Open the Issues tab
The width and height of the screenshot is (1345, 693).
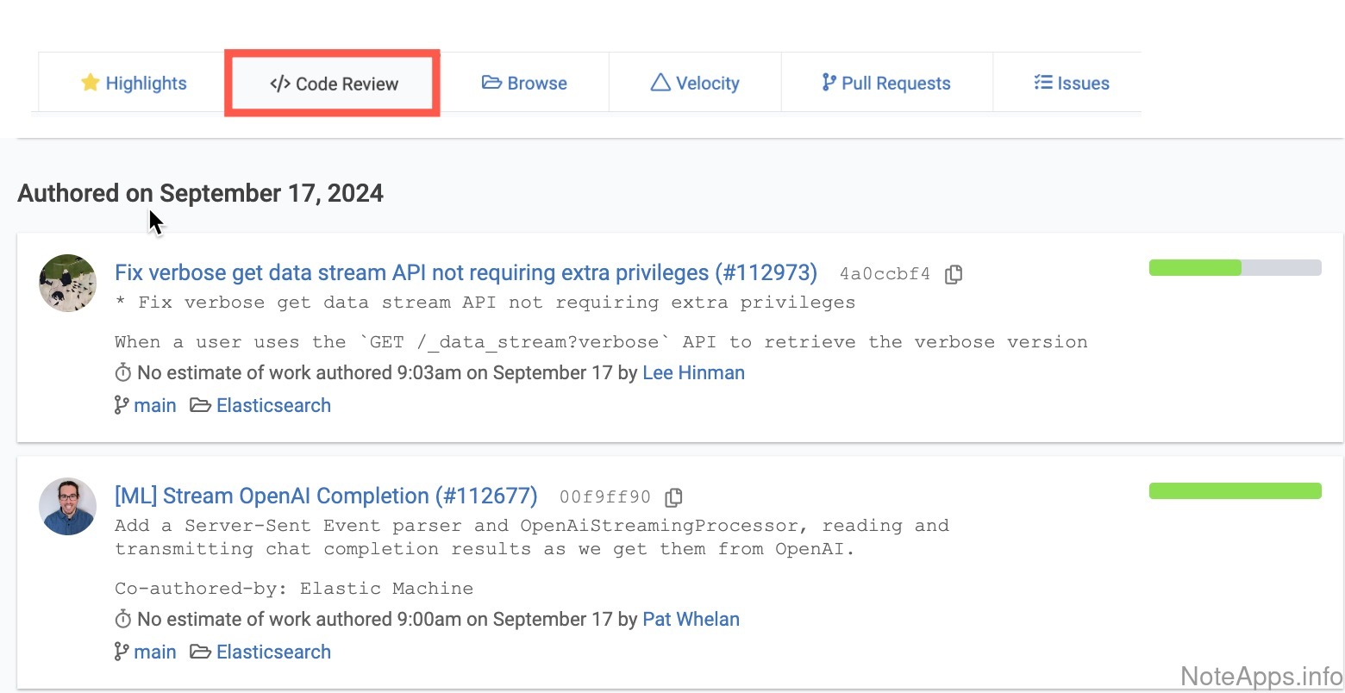1072,84
